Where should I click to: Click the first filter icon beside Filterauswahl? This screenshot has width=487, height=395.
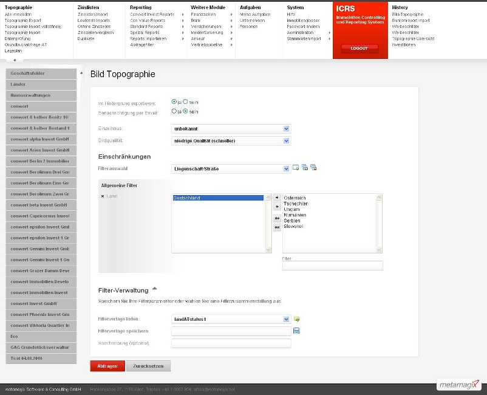[x=296, y=168]
